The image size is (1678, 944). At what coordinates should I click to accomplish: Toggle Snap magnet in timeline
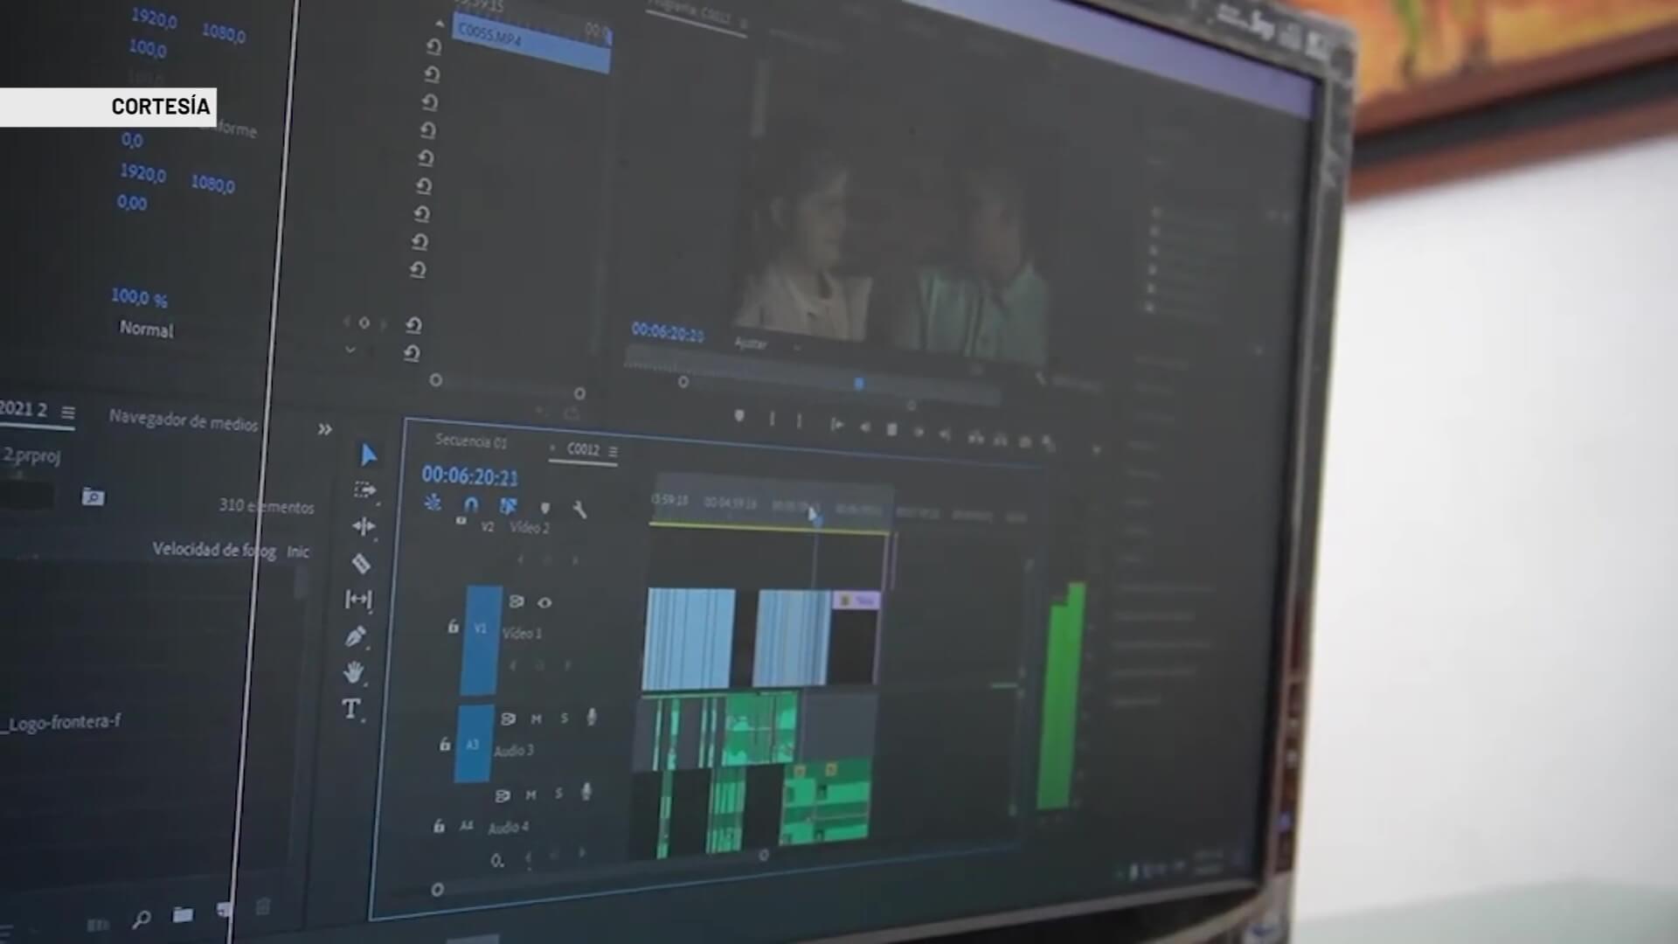click(x=471, y=504)
